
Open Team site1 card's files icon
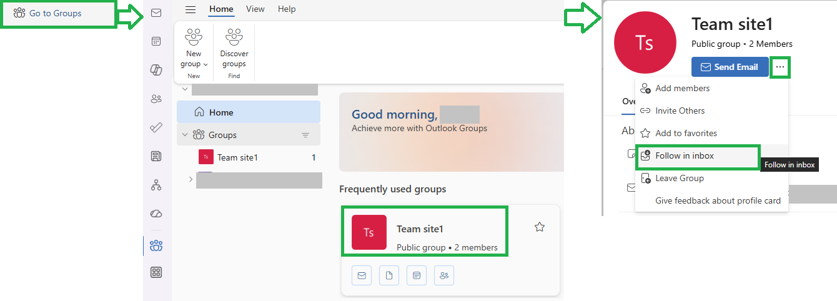389,275
